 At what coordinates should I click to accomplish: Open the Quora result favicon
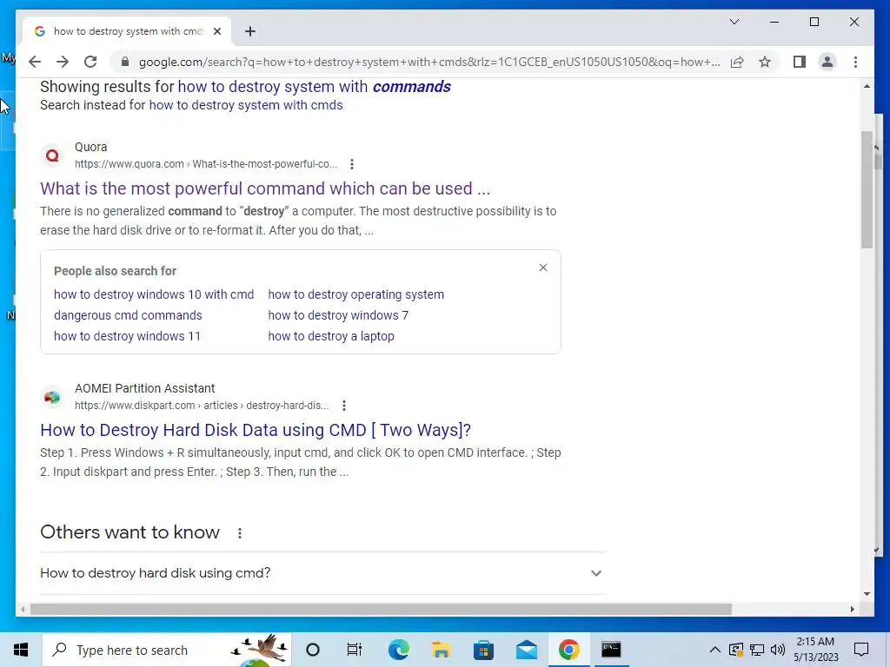[x=52, y=155]
